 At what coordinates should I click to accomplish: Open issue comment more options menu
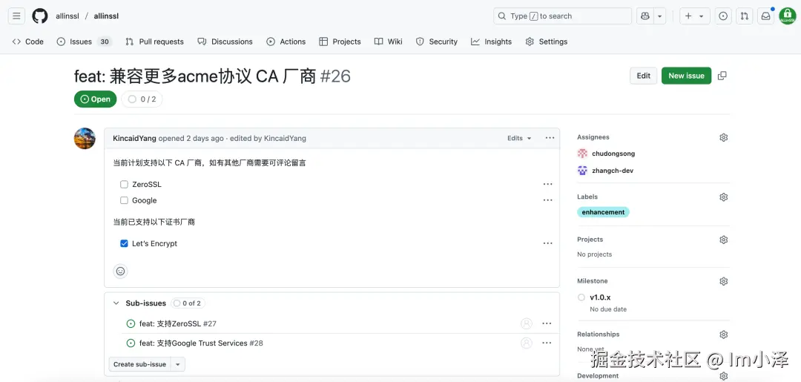pos(550,138)
